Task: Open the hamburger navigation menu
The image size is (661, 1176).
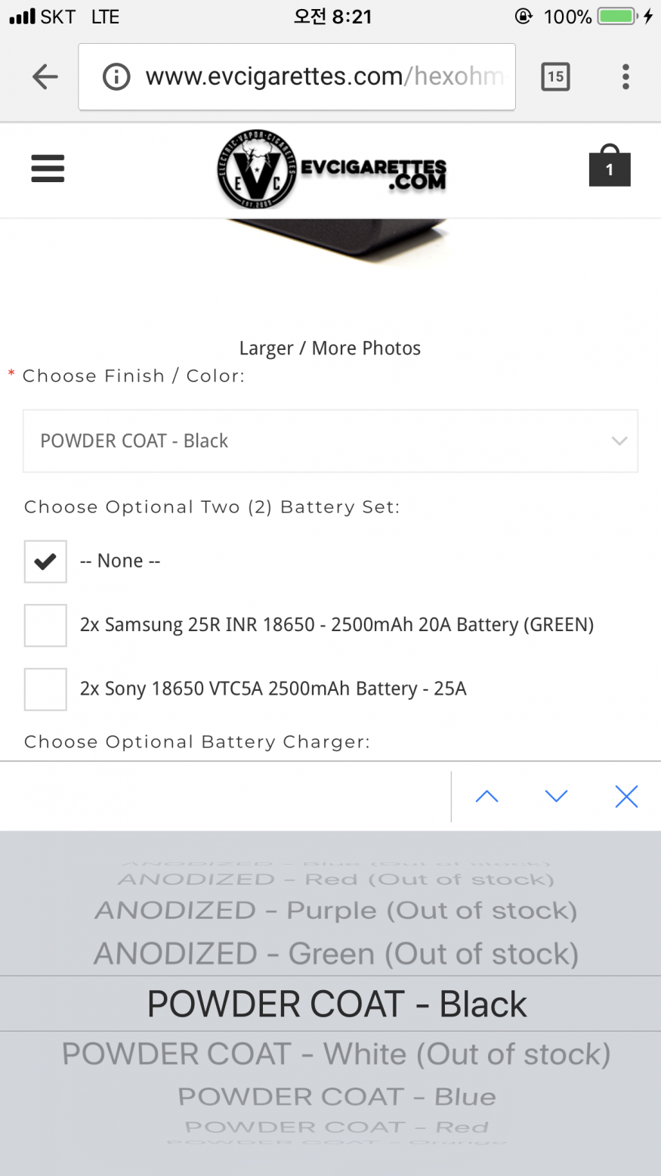Action: [48, 169]
